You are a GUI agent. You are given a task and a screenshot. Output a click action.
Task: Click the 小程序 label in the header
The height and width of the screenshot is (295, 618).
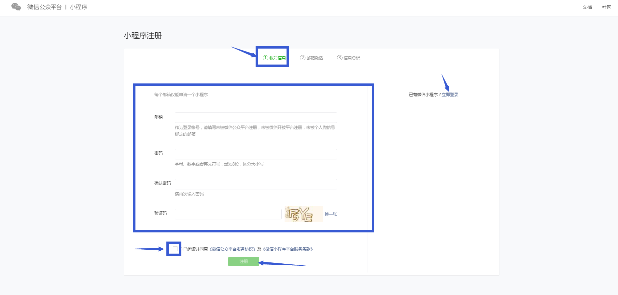pyautogui.click(x=79, y=7)
